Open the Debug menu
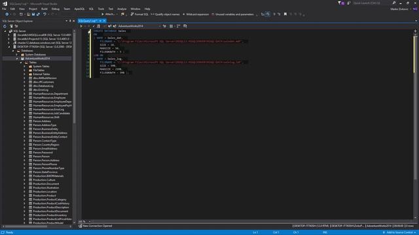This screenshot has width=419, height=235. (x=56, y=8)
